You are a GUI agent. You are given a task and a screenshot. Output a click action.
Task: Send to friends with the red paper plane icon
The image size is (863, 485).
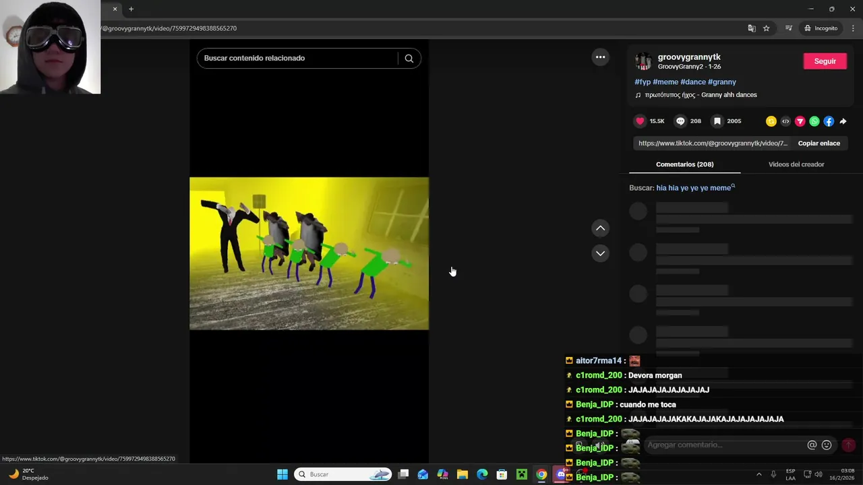[800, 121]
